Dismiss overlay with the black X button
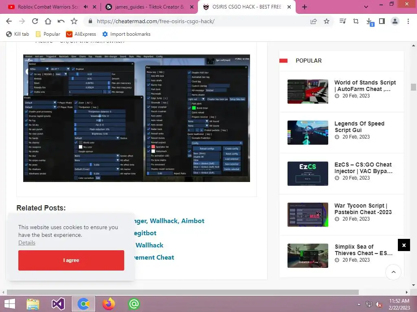 tap(404, 245)
